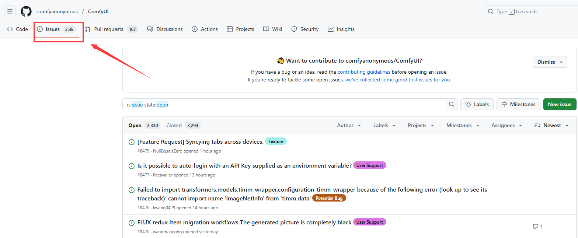This screenshot has height=238, width=578.
Task: Open the Newest sort dropdown
Action: (551, 125)
